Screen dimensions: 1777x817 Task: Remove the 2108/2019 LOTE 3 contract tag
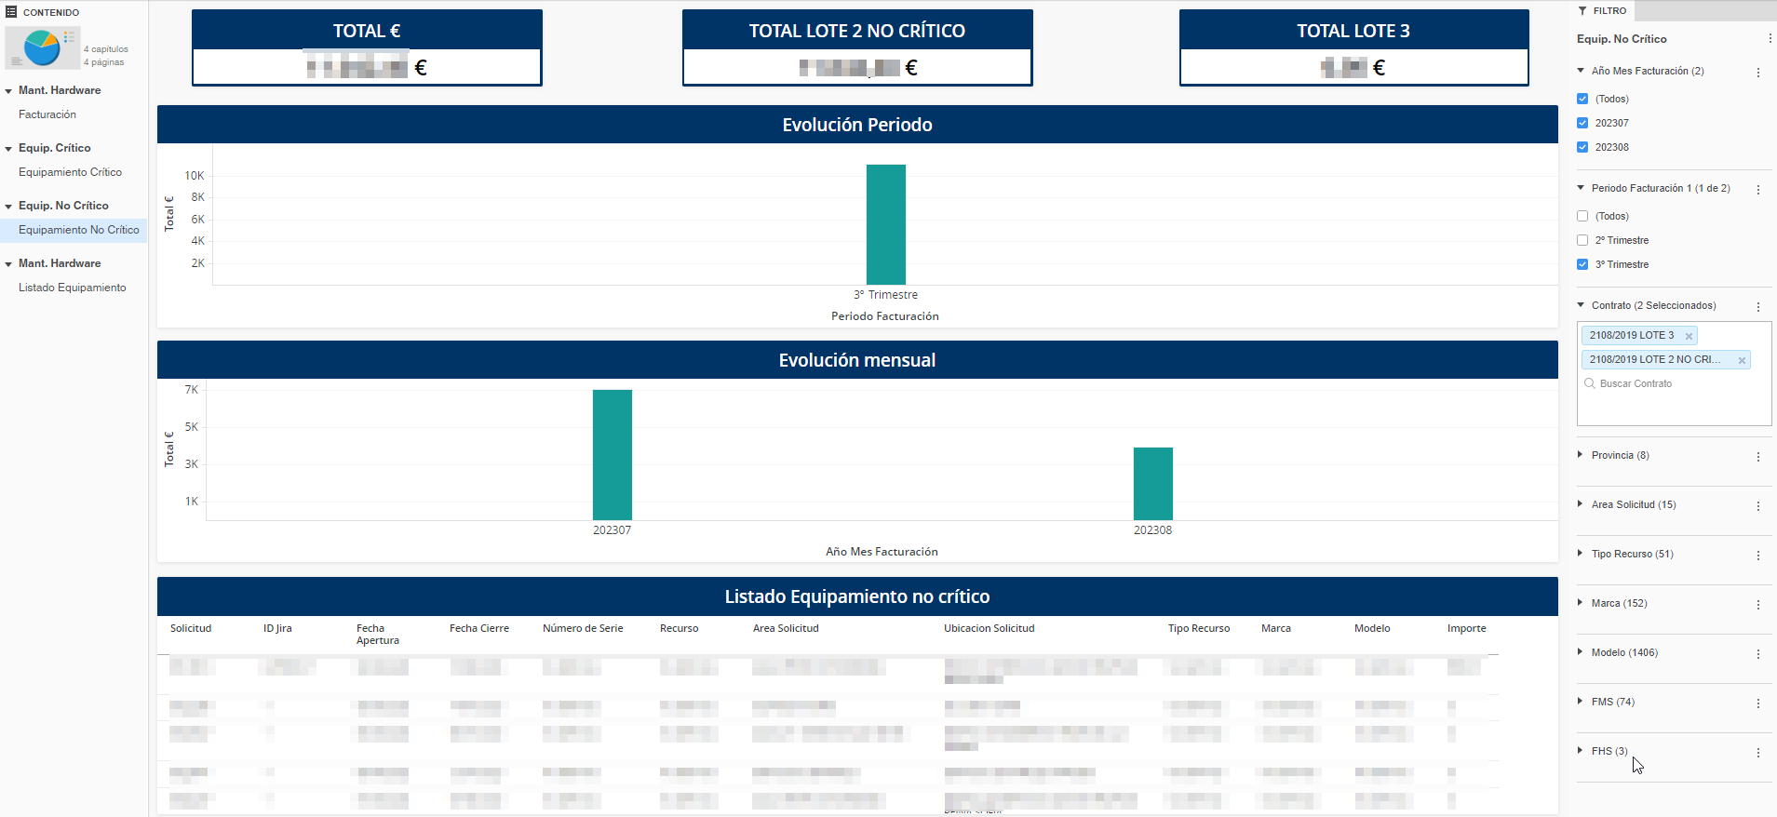coord(1689,336)
